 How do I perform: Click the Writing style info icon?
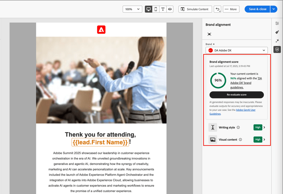tap(238, 128)
